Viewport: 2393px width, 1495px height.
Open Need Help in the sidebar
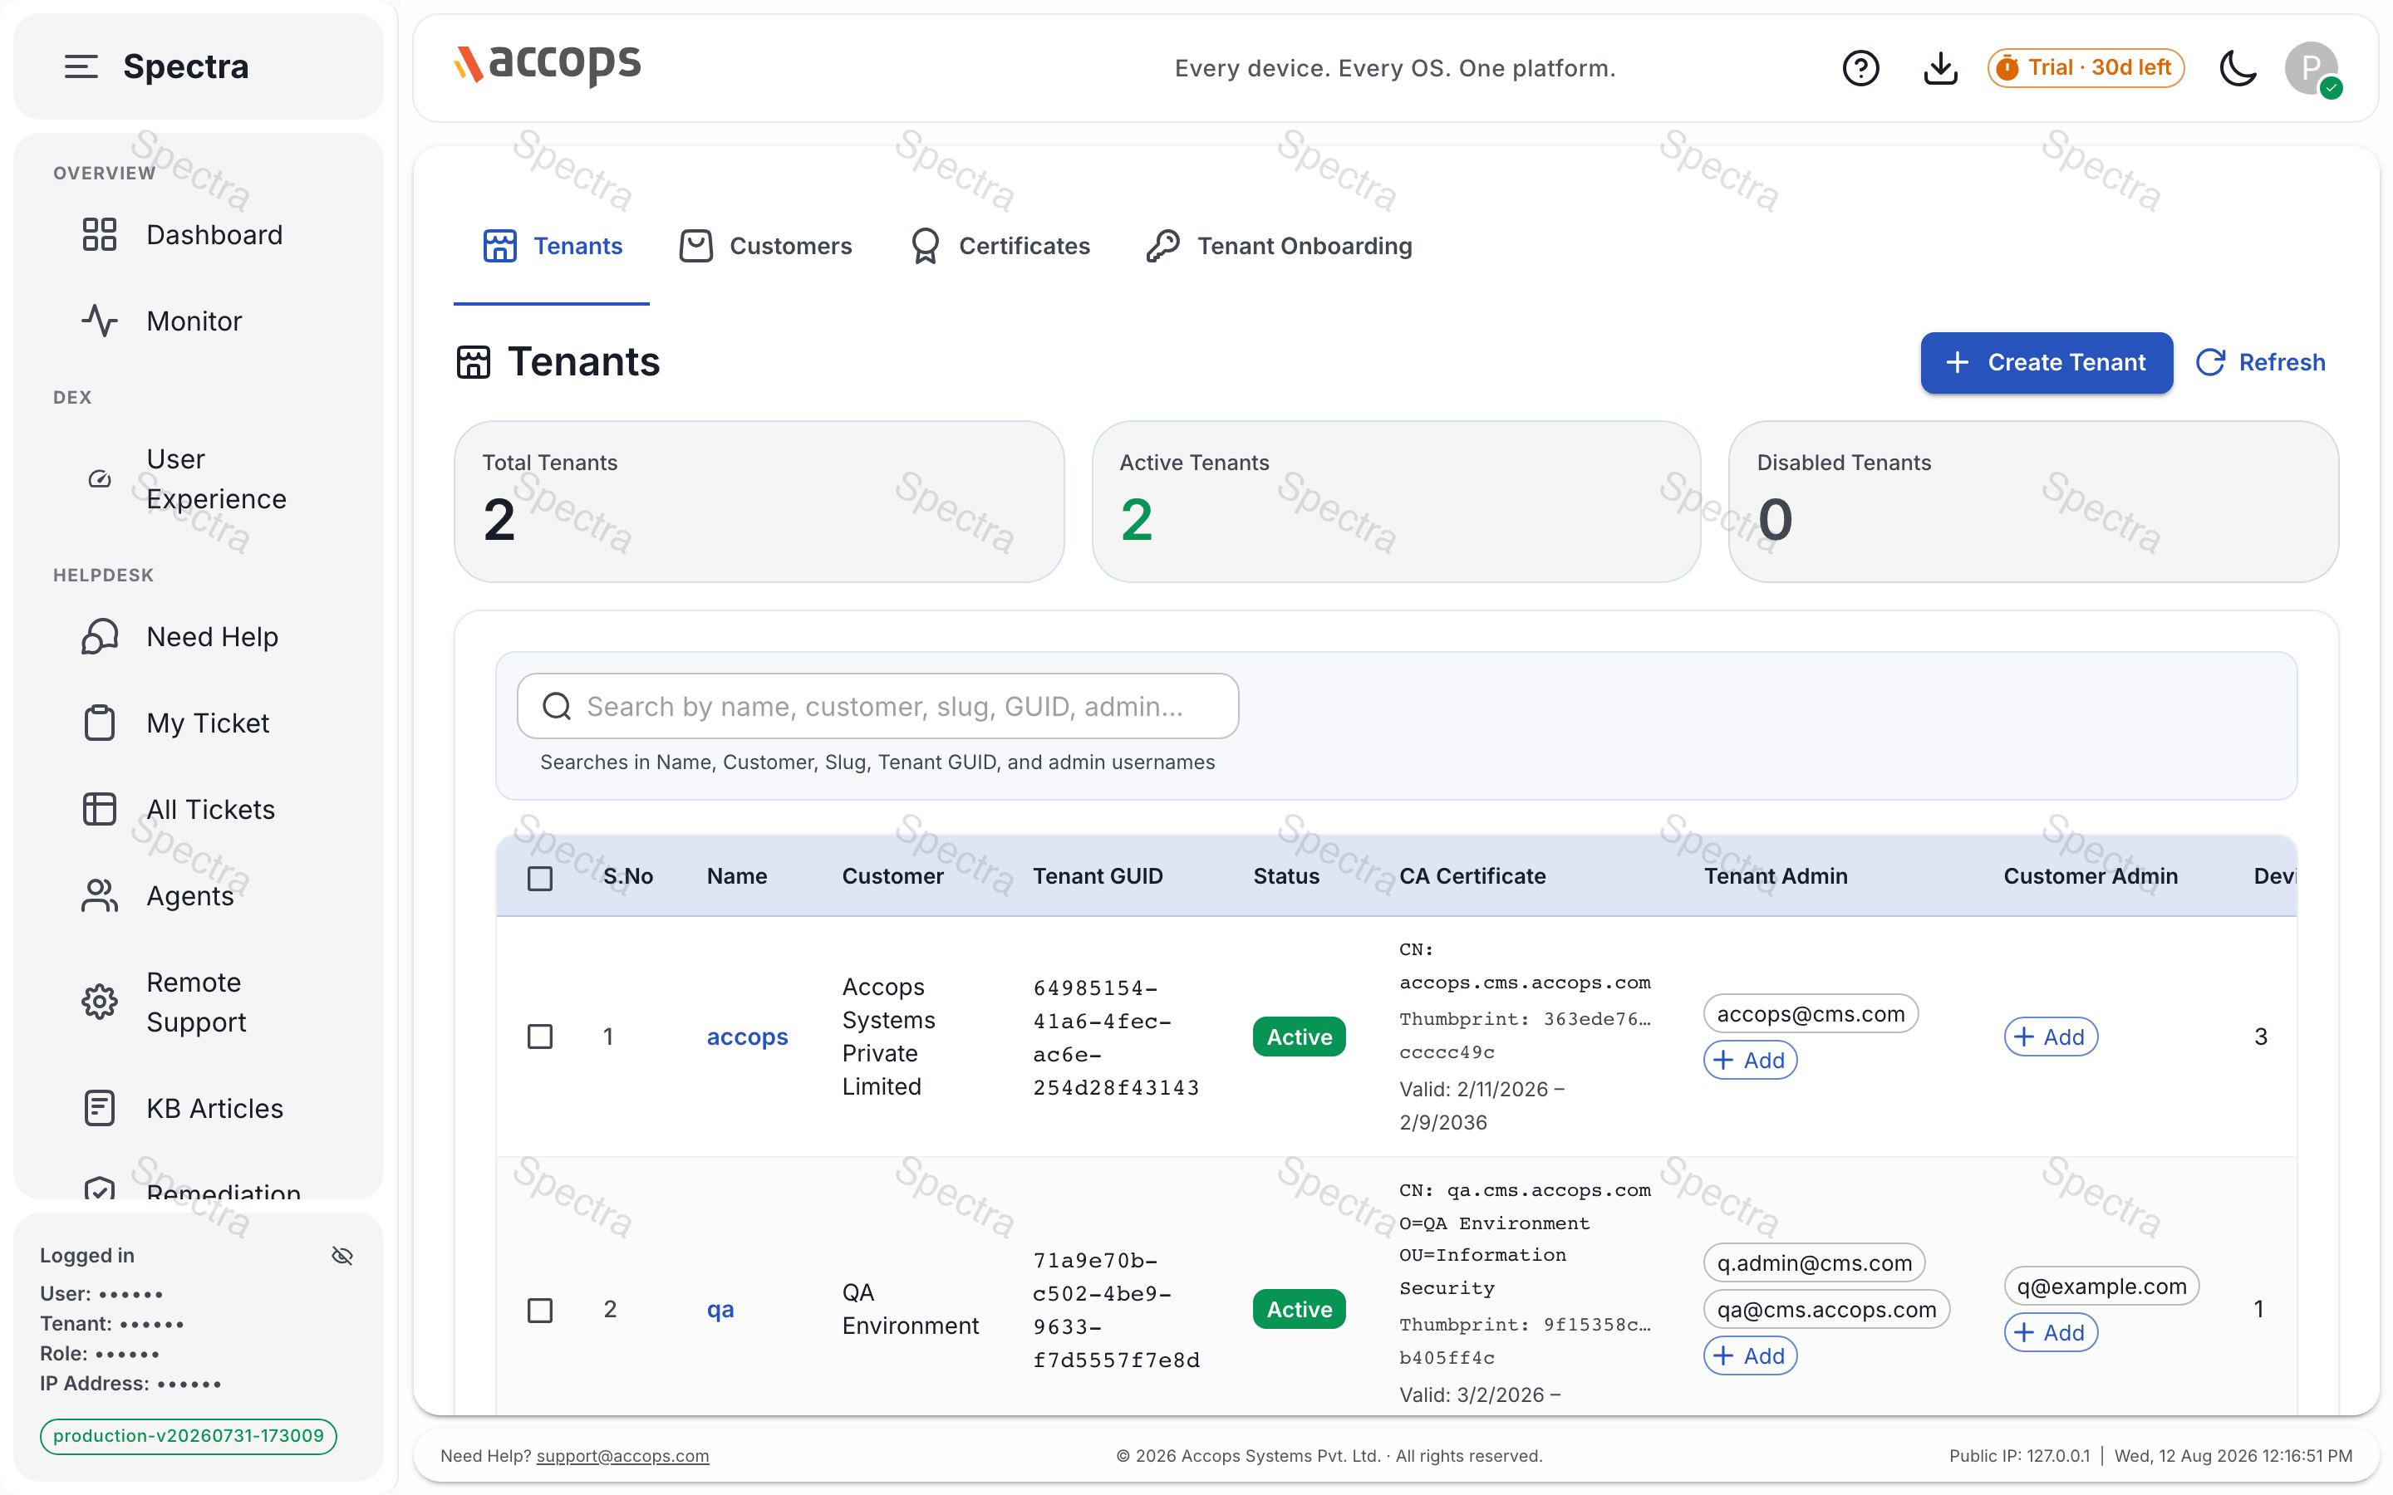pyautogui.click(x=198, y=635)
